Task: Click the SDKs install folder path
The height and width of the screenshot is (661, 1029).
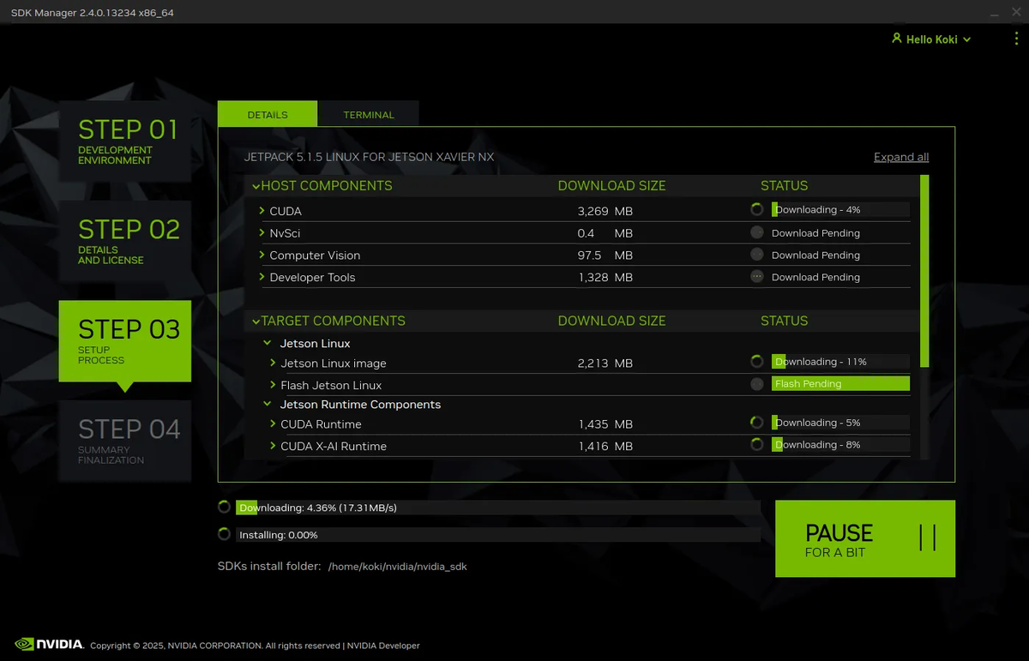Action: (x=398, y=567)
